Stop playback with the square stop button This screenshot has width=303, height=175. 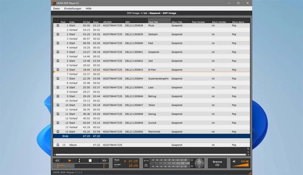(x=90, y=160)
